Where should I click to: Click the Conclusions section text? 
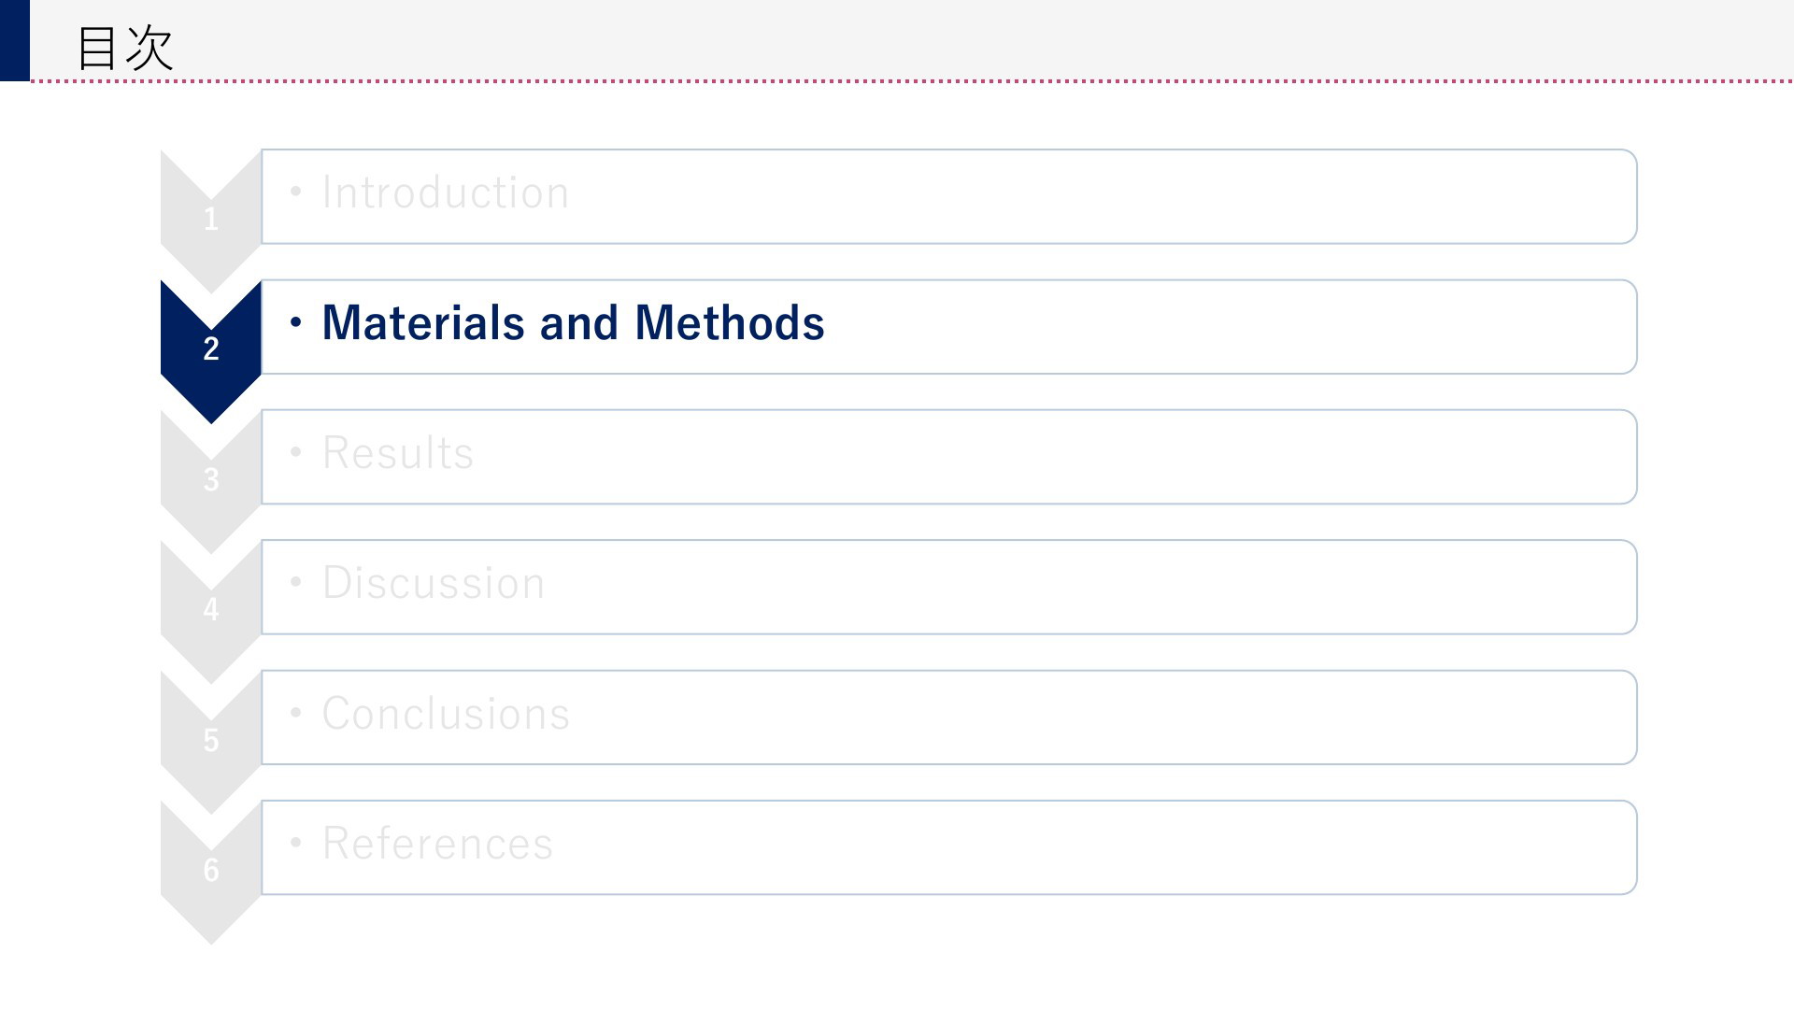point(445,714)
